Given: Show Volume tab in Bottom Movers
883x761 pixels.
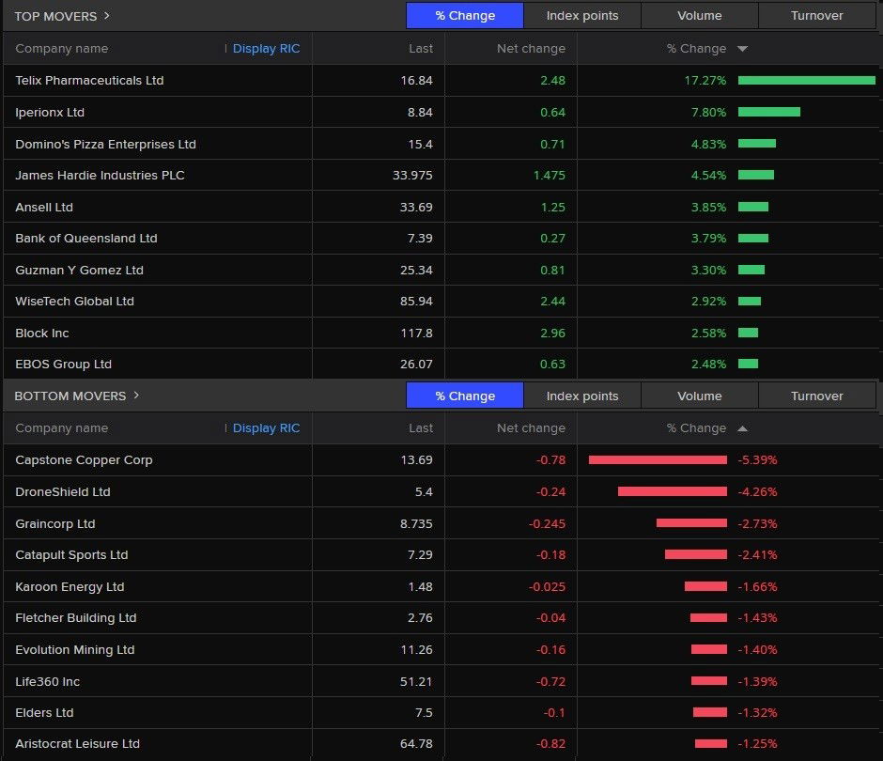Looking at the screenshot, I should pyautogui.click(x=700, y=396).
